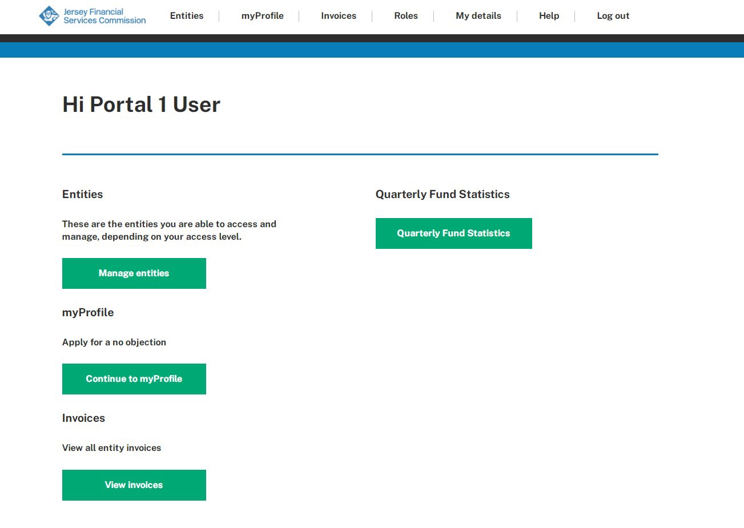Click the Jersey Financial Services Commission logo text
Image resolution: width=744 pixels, height=528 pixels.
(104, 16)
